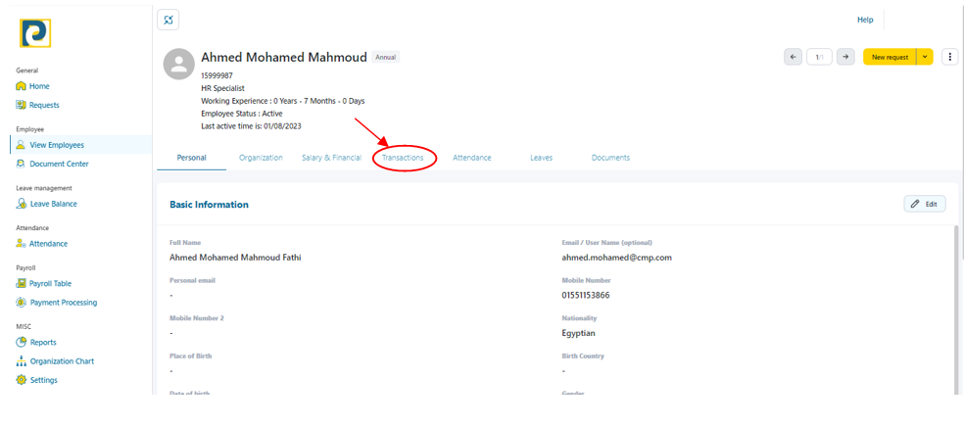Click the Reports icon in sidebar

tap(22, 342)
